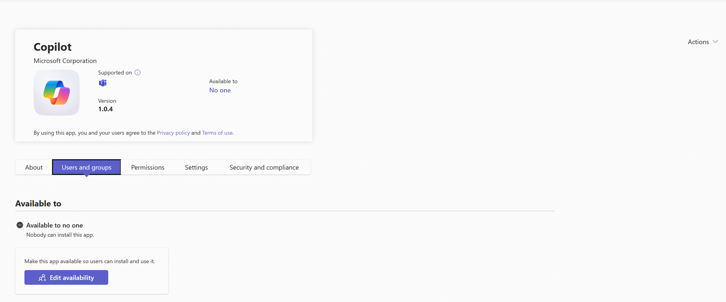
Task: Select the version number 1.0.4
Action: point(105,109)
